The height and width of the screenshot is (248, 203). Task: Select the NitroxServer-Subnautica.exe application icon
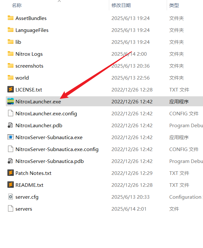11,137
